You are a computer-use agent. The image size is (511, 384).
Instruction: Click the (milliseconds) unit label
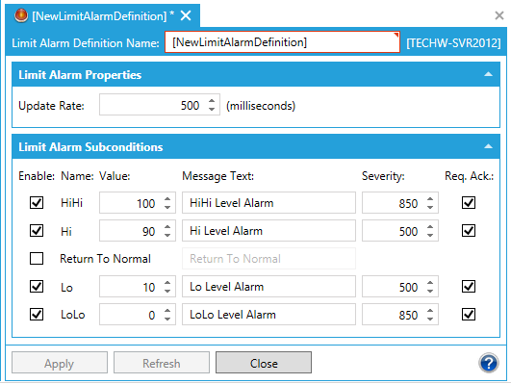(x=261, y=106)
